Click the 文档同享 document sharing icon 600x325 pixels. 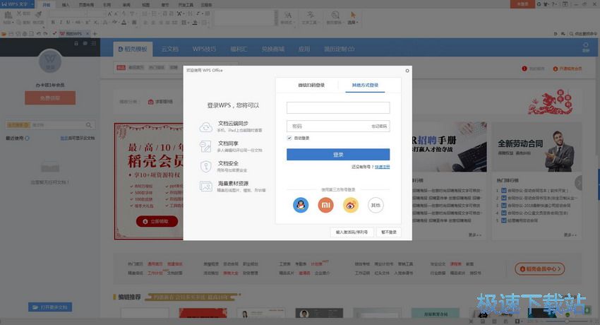tap(206, 147)
